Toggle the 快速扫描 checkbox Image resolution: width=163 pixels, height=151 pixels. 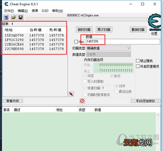point(85,88)
